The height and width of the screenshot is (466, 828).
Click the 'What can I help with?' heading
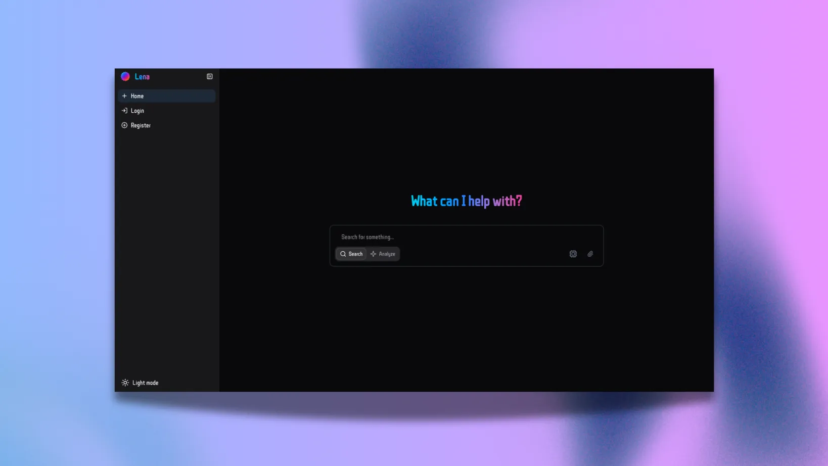pos(466,201)
